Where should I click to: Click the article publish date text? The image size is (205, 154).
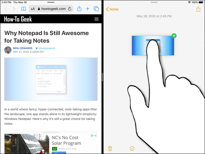point(28,52)
